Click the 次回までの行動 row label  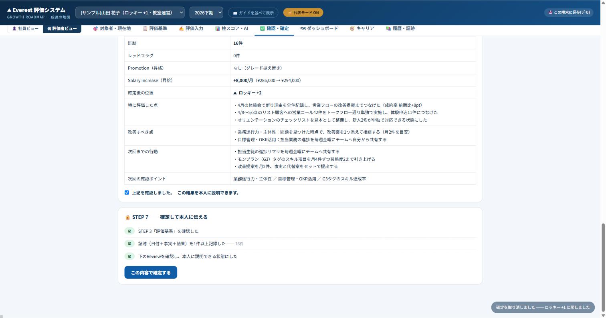click(143, 152)
